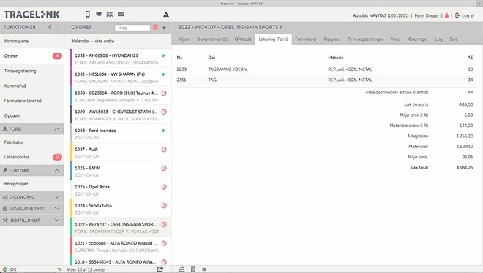
Task: Add new order with plus icon
Action: [164, 27]
